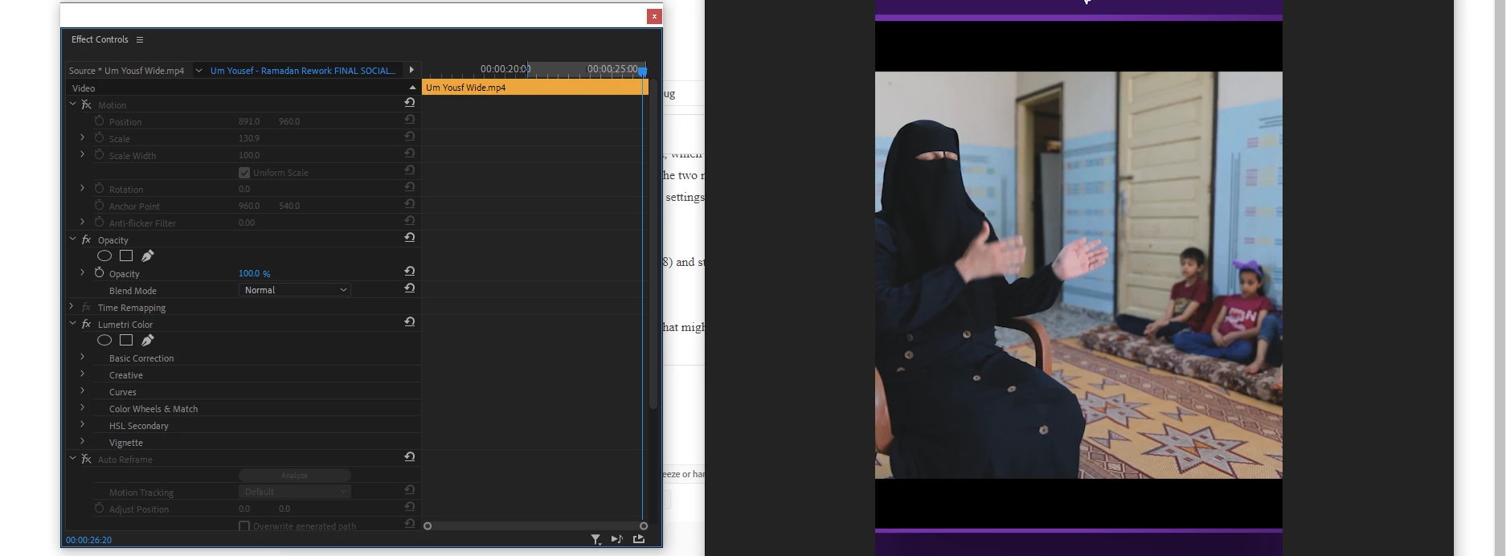Reset the Rotation parameter
Viewport: 1506px width, 556px height.
click(x=410, y=186)
